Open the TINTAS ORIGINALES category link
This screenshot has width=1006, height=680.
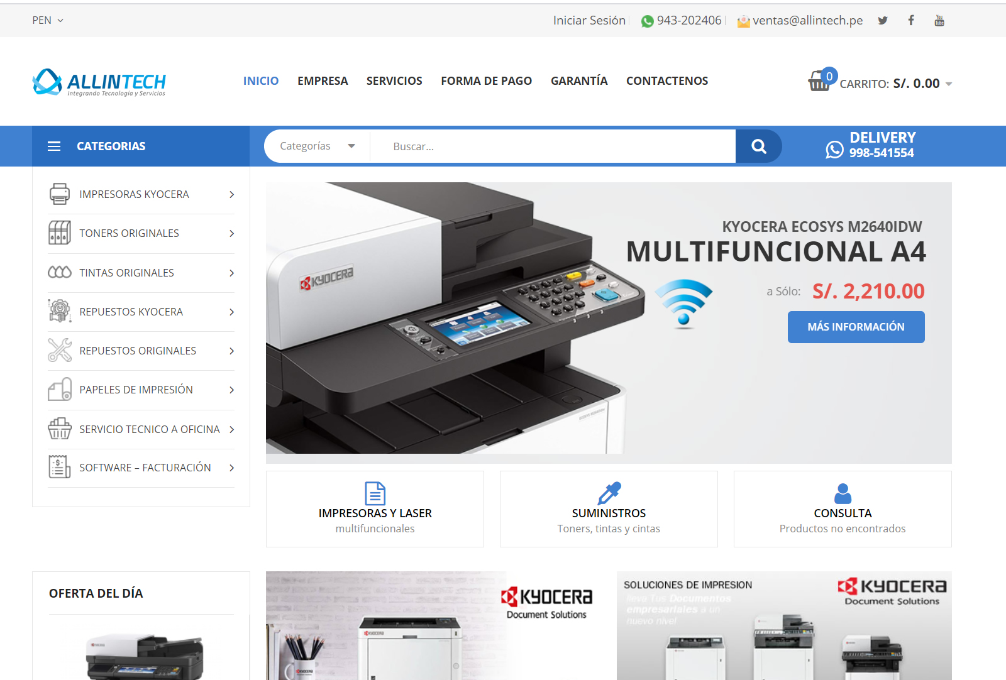pos(126,273)
